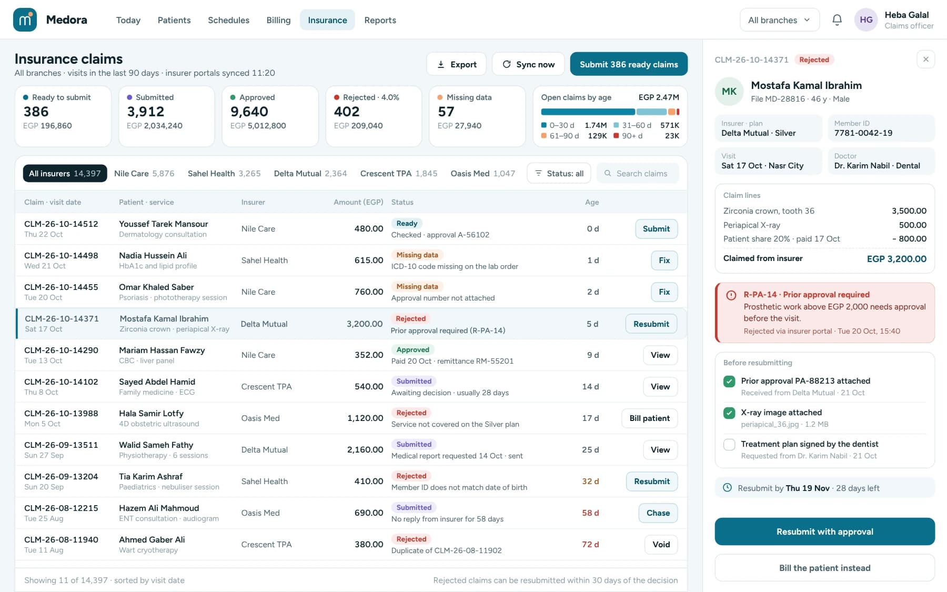This screenshot has width=947, height=592.
Task: Click the Open claims by age bar
Action: pos(610,112)
